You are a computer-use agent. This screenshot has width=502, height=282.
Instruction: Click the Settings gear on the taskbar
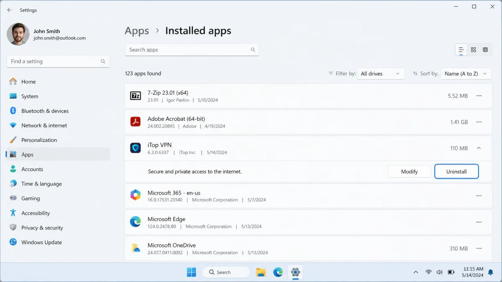pyautogui.click(x=295, y=272)
